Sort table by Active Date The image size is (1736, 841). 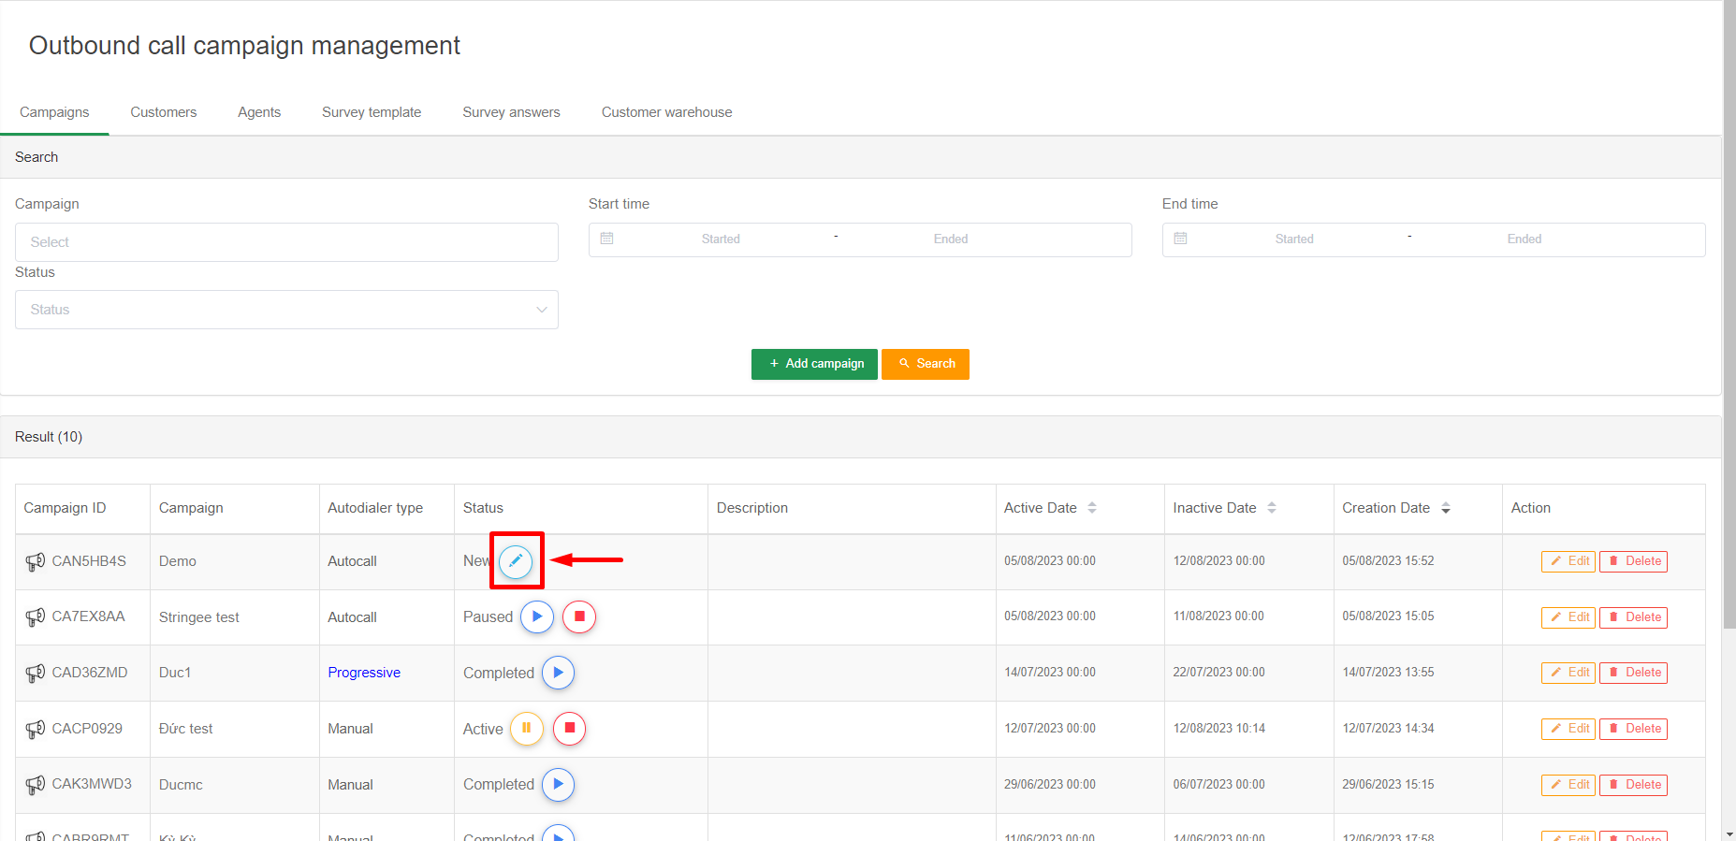click(1091, 508)
